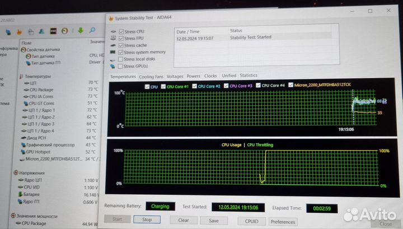Click the sensor icon beside Свойства датчика
The height and width of the screenshot is (229, 403).
coord(24,50)
